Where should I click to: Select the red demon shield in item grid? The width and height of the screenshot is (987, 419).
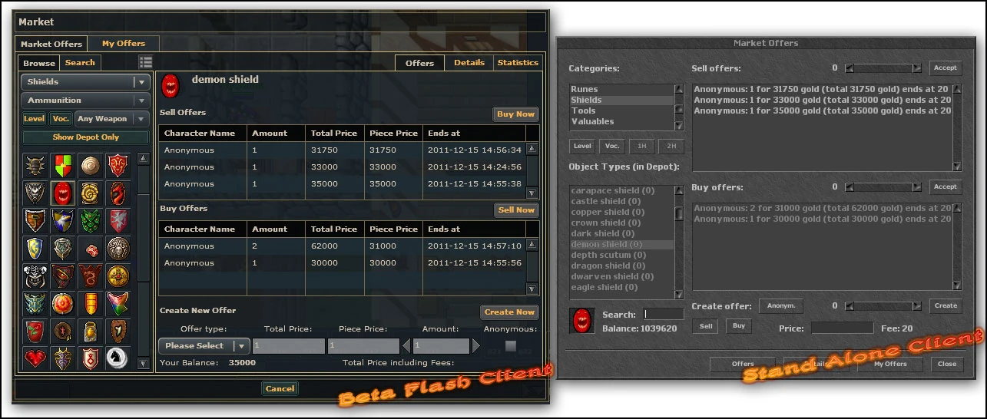pos(62,193)
